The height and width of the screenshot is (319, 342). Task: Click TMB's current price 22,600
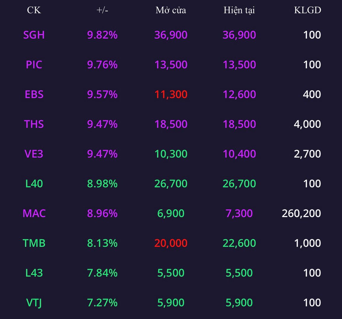pyautogui.click(x=239, y=243)
